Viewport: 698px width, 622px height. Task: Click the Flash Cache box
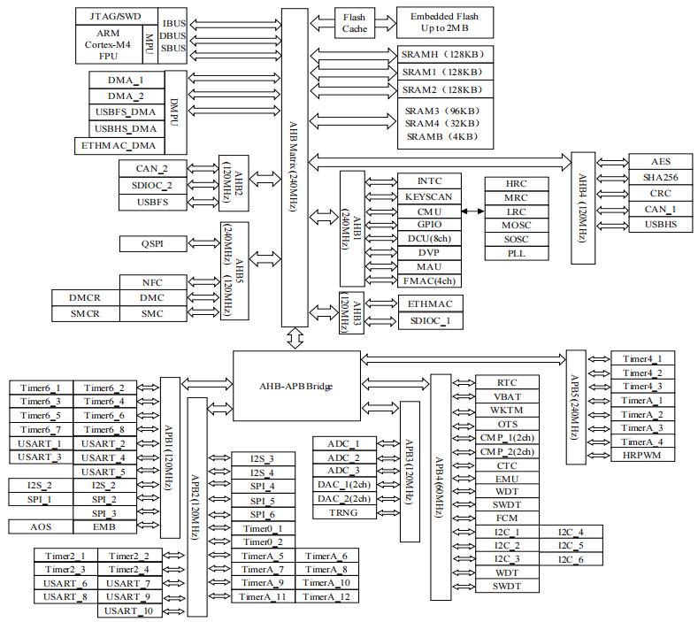355,23
